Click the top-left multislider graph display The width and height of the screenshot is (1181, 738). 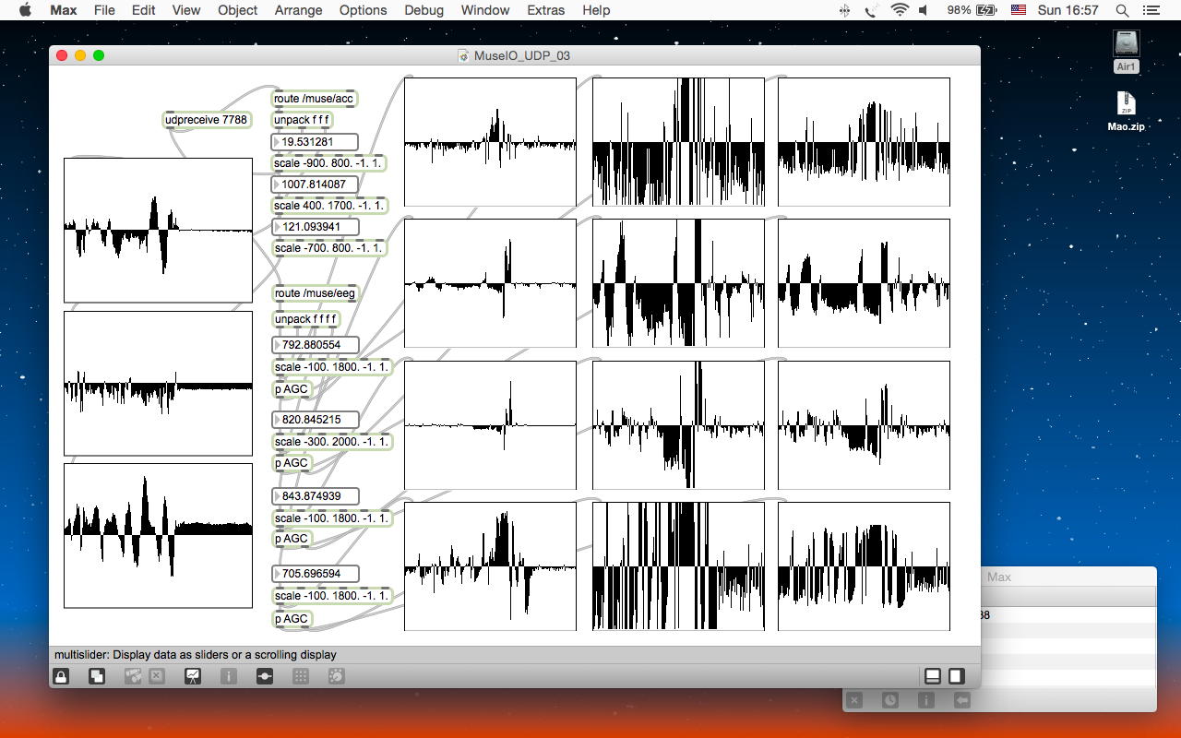pos(158,230)
